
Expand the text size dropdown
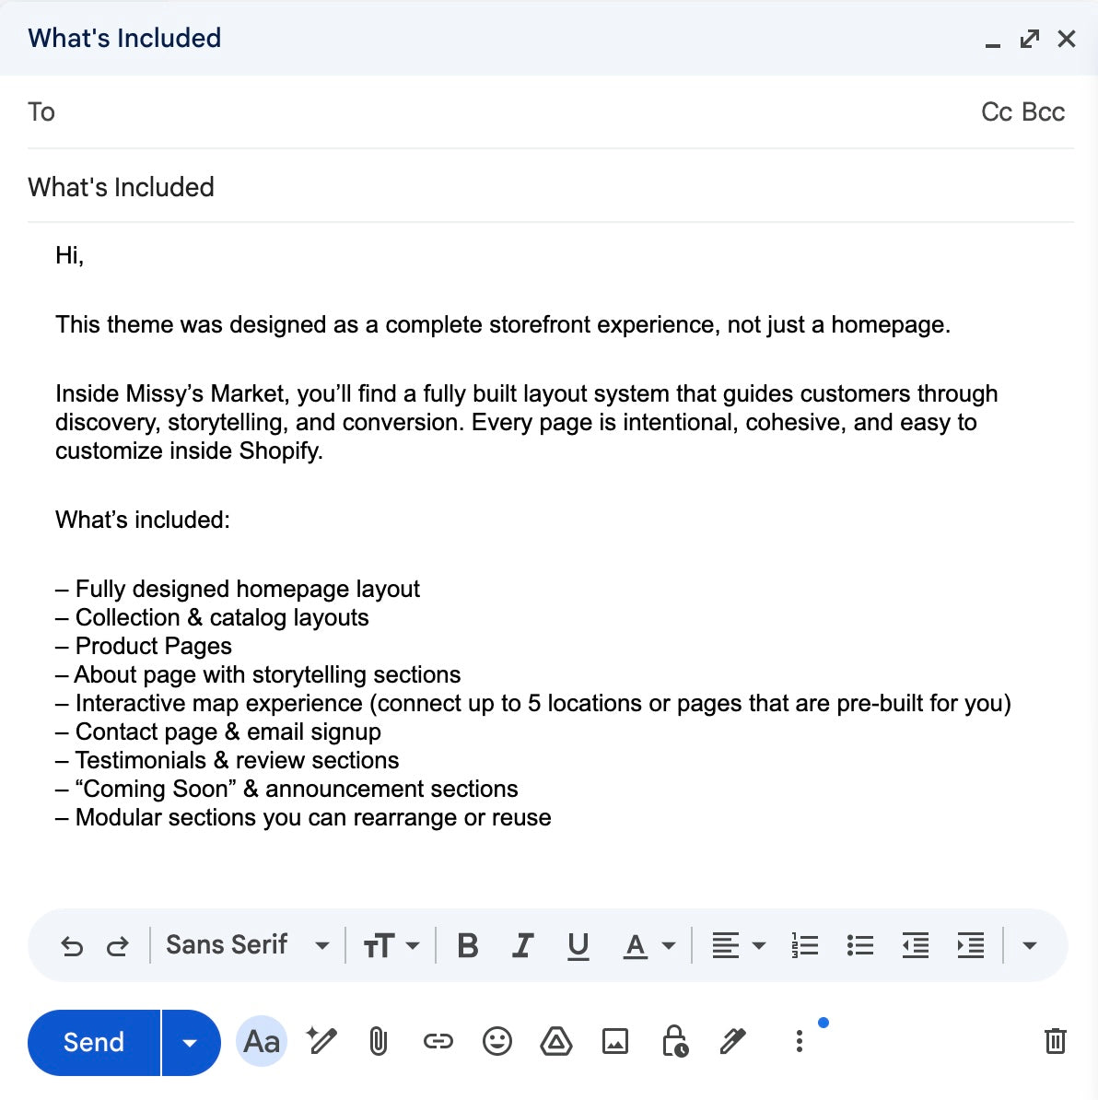pos(391,946)
